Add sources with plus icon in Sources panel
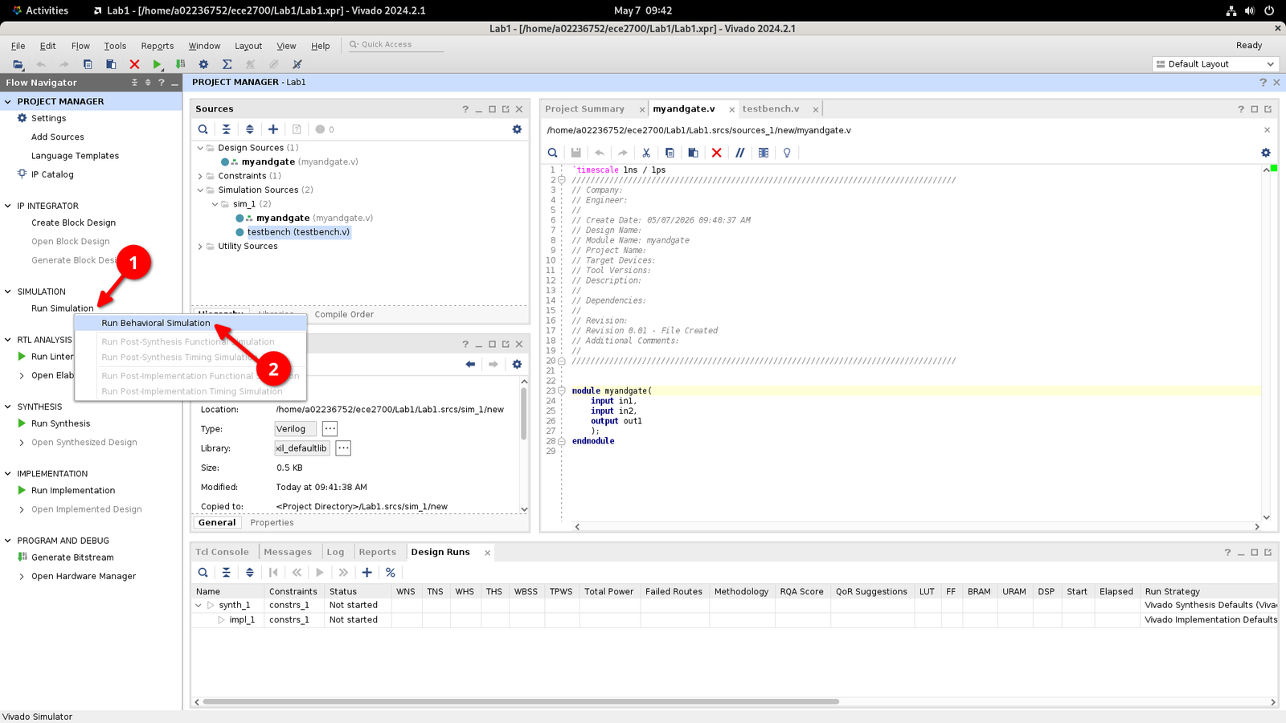 click(273, 129)
